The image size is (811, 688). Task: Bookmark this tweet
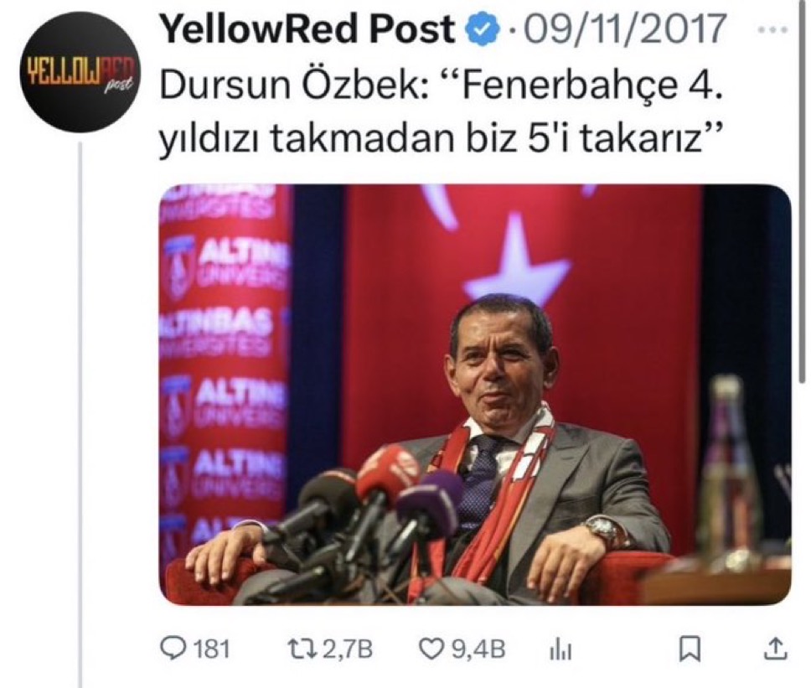pyautogui.click(x=689, y=649)
